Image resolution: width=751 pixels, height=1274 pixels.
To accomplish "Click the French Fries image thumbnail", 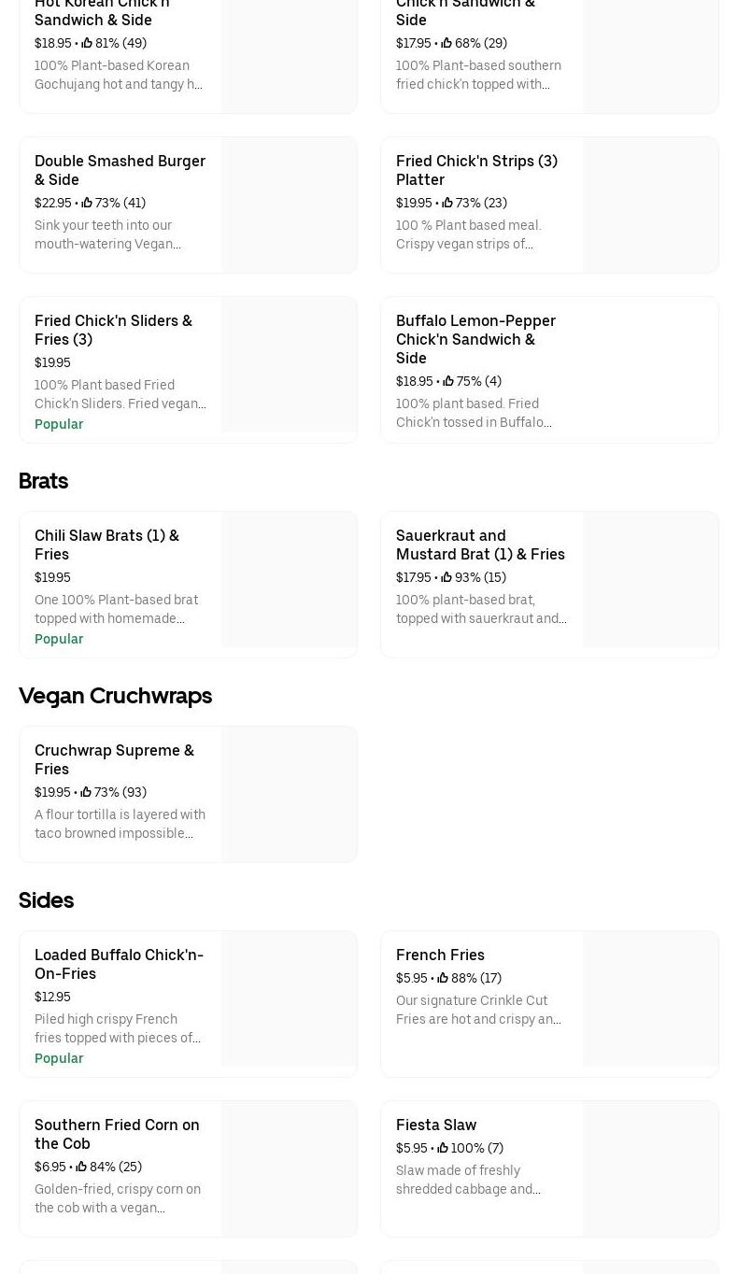I will [x=651, y=999].
